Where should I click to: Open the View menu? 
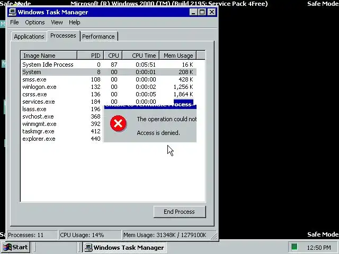(57, 22)
